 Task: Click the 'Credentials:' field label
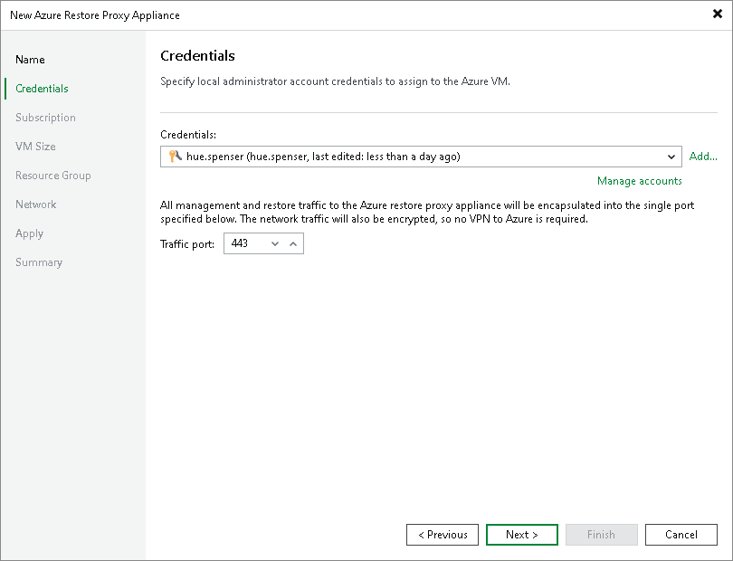click(x=188, y=135)
